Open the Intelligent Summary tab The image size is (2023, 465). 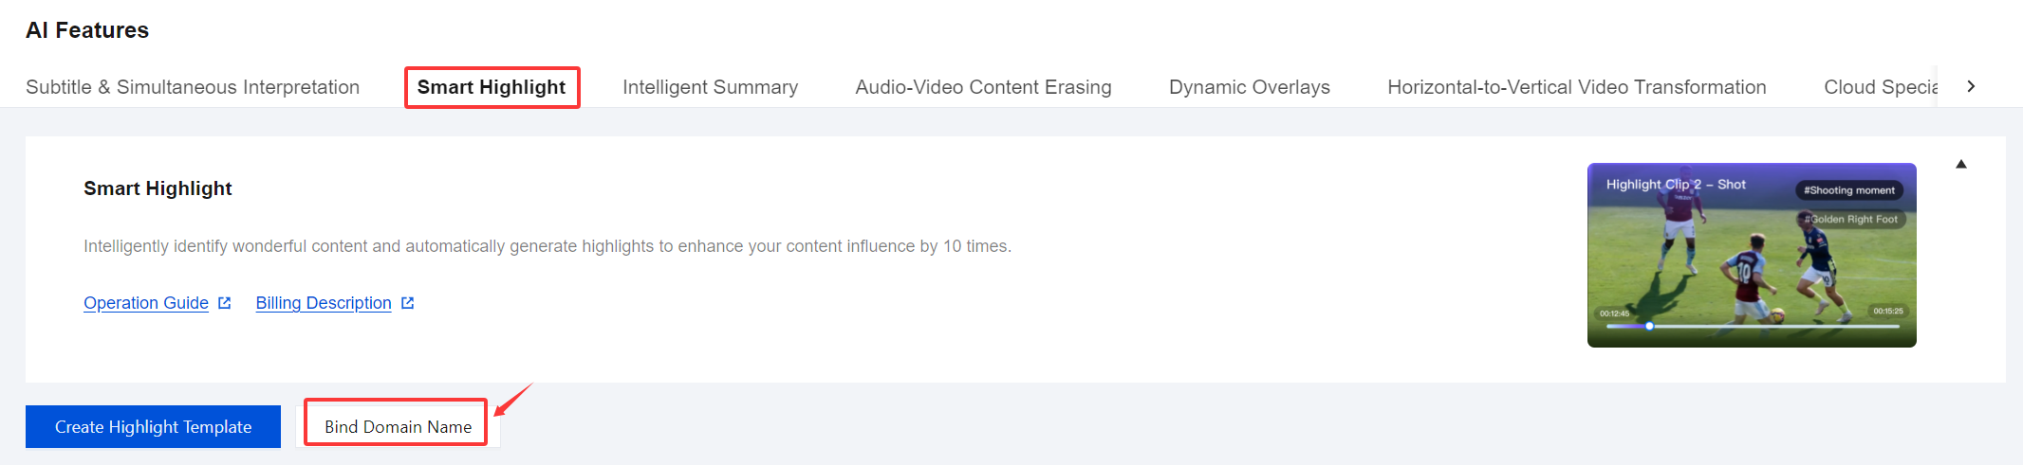[x=710, y=87]
